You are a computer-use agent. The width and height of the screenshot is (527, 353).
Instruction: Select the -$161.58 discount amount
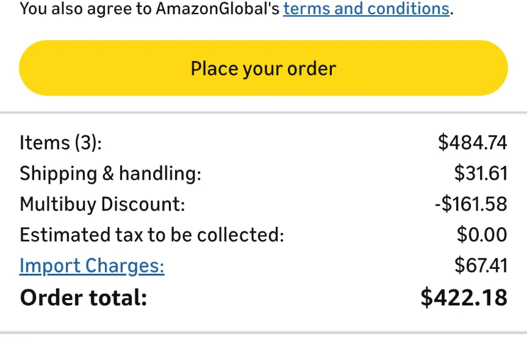[x=470, y=204]
